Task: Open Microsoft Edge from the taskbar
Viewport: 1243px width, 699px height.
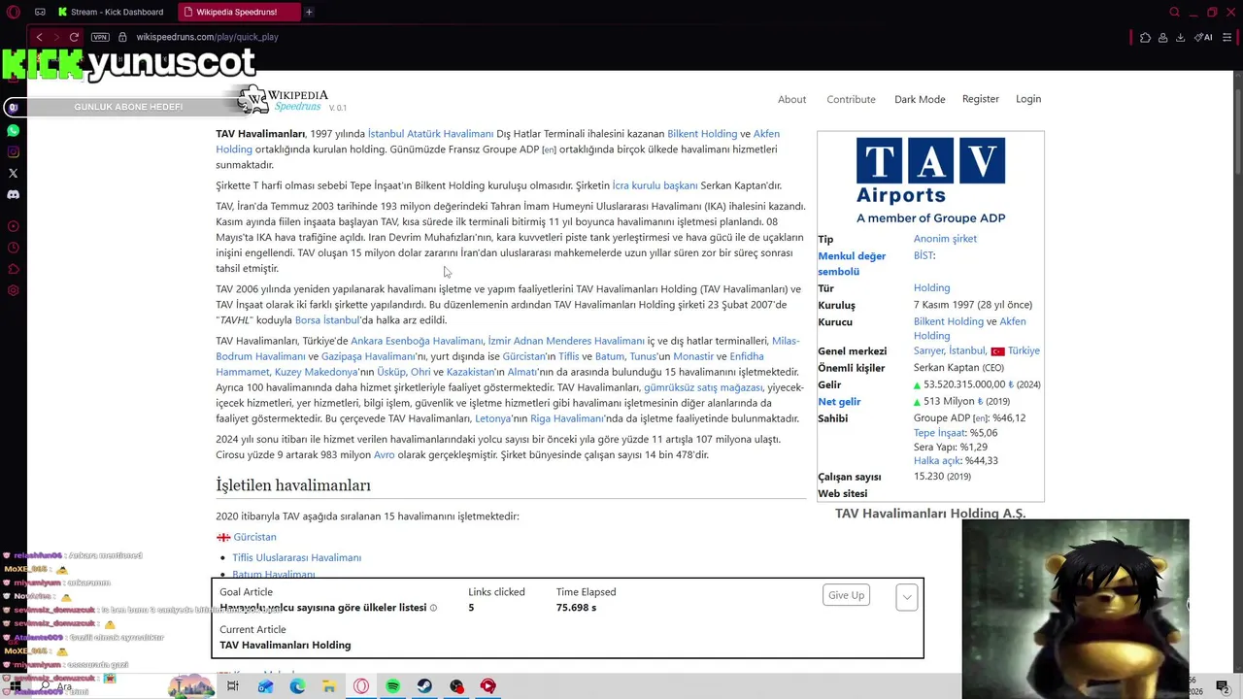Action: (297, 686)
